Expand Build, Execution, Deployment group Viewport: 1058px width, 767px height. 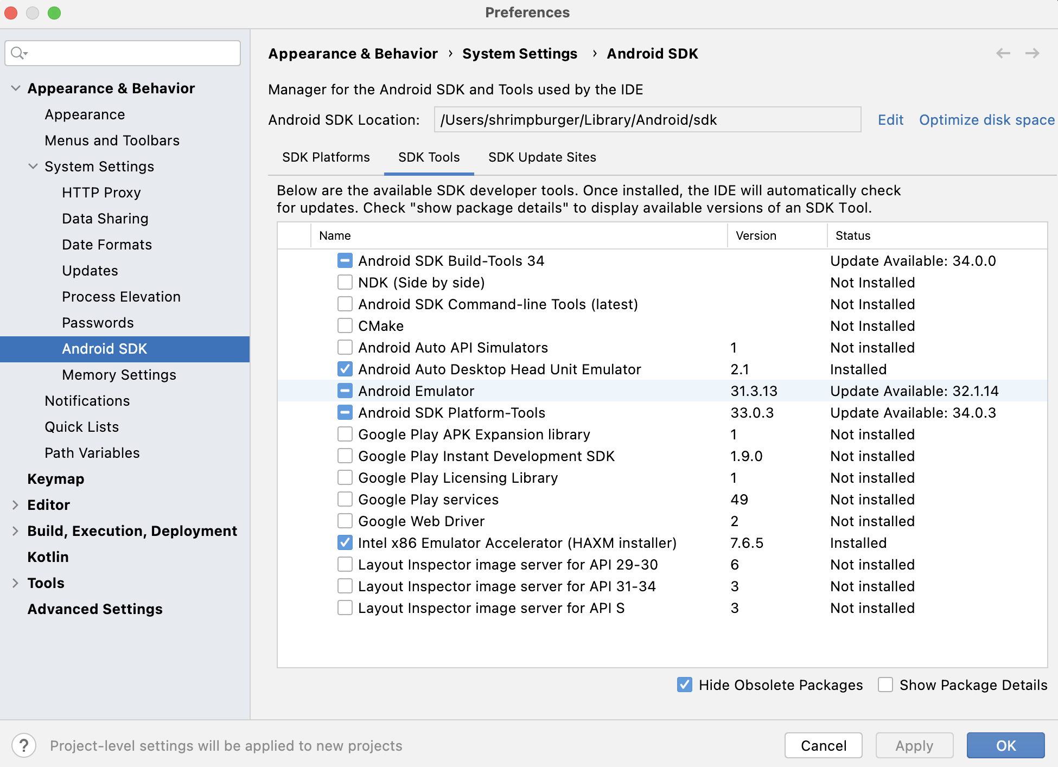[16, 531]
